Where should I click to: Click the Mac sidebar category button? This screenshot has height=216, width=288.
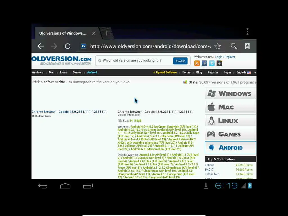pyautogui.click(x=231, y=107)
